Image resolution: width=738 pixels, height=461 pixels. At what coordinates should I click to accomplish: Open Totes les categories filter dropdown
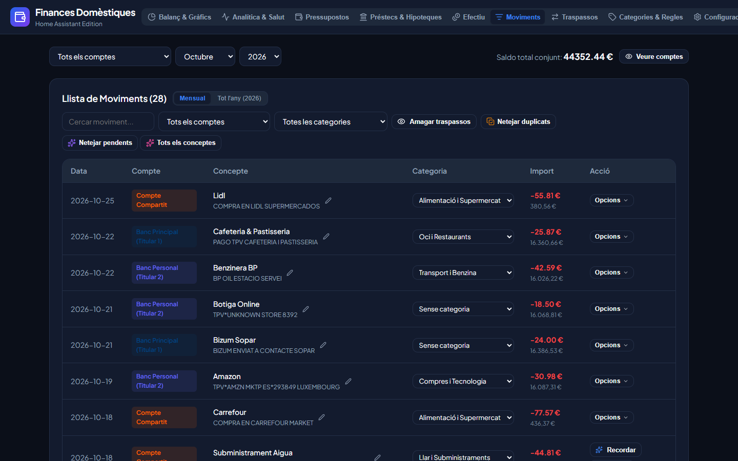331,121
